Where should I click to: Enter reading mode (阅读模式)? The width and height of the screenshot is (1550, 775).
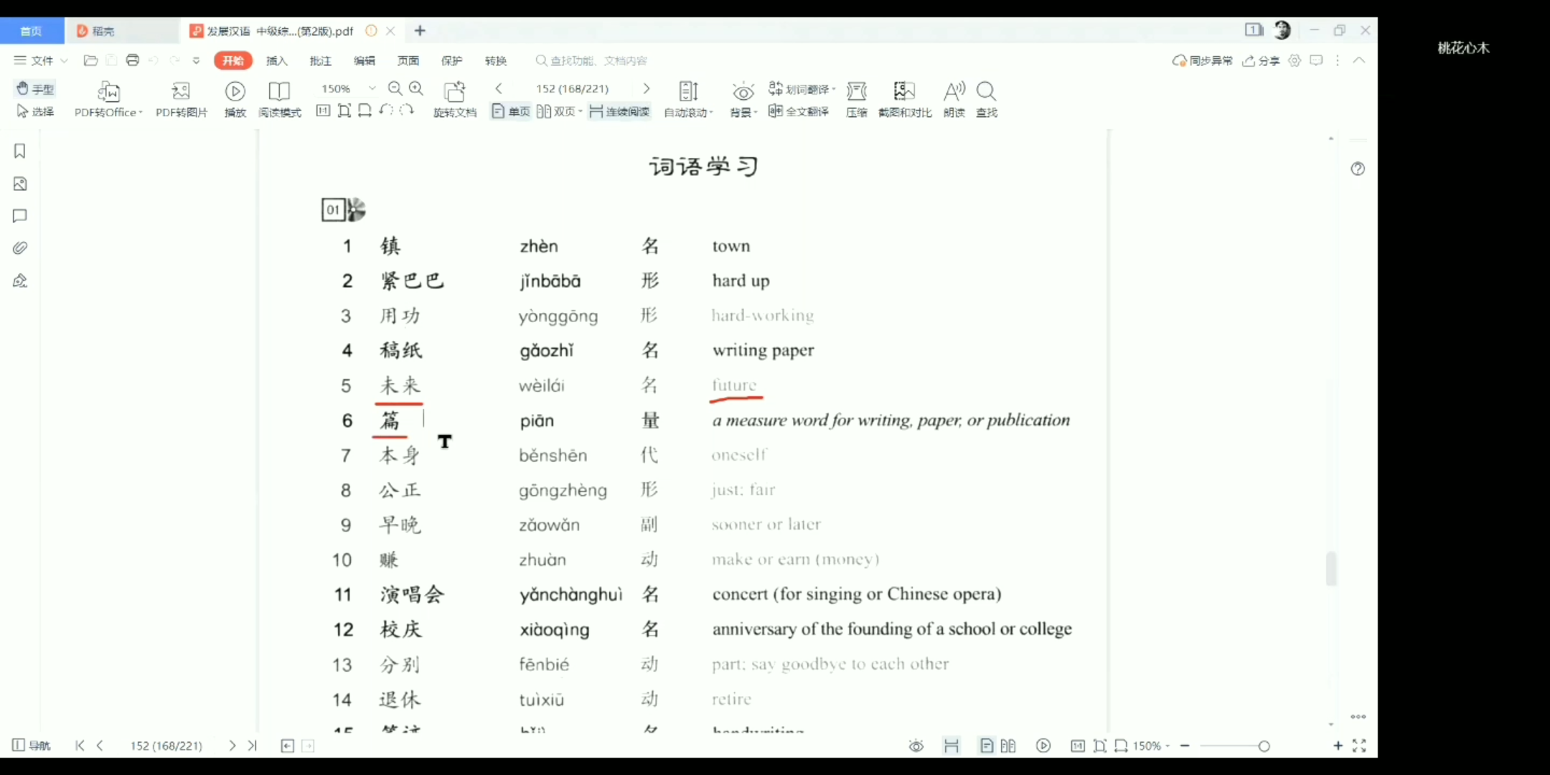coord(279,99)
